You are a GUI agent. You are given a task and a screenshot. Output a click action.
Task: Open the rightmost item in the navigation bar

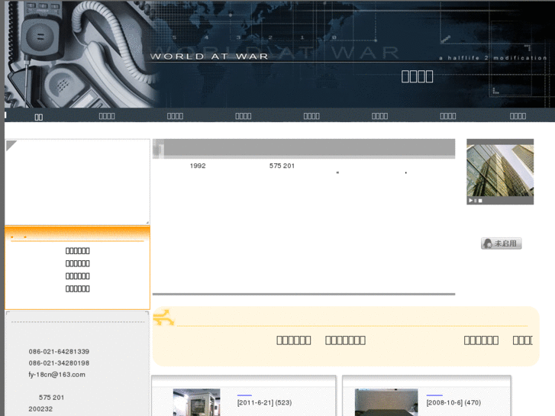point(518,116)
